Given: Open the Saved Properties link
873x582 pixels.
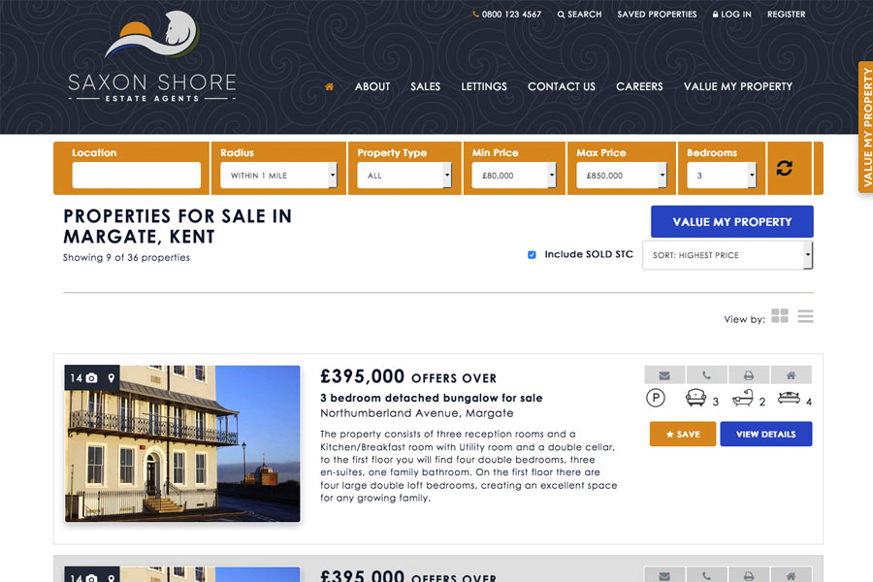Looking at the screenshot, I should [657, 15].
